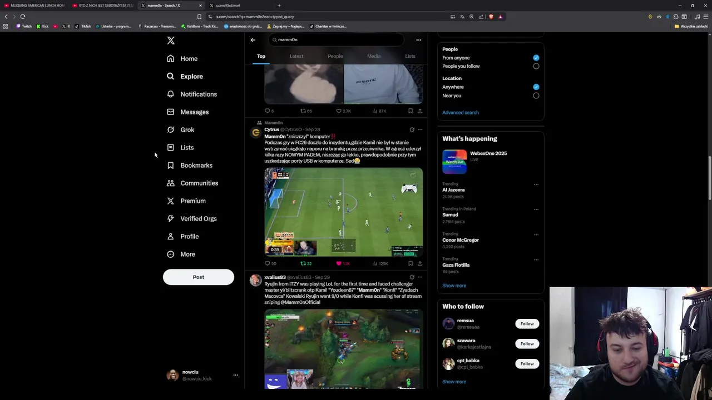Click Grok icon on Cytrus post
Screen dimensions: 712x400
412,129
